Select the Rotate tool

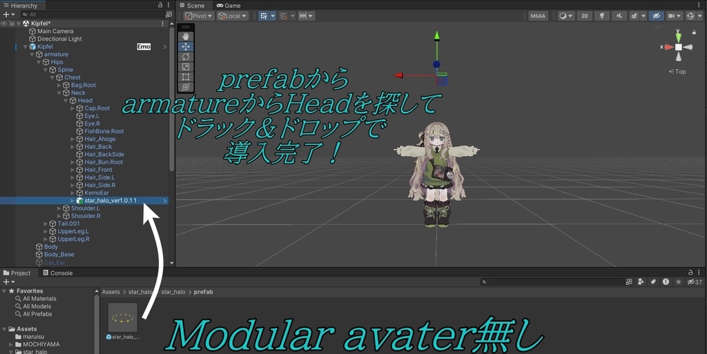click(x=186, y=57)
